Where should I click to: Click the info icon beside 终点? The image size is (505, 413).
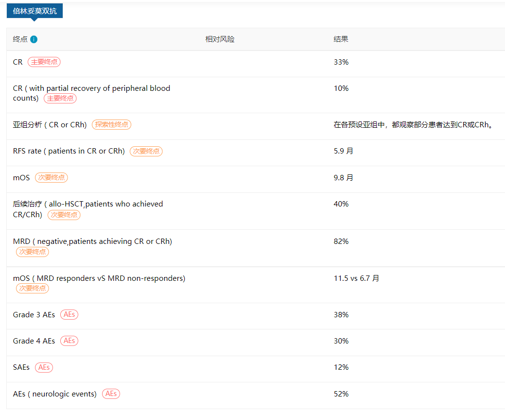34,39
